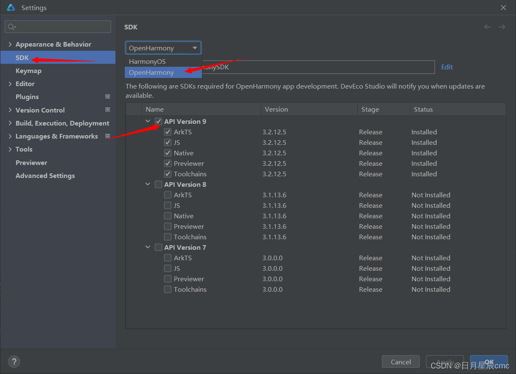This screenshot has height=374, width=516.
Task: Expand Languages & Frameworks section
Action: coord(10,136)
